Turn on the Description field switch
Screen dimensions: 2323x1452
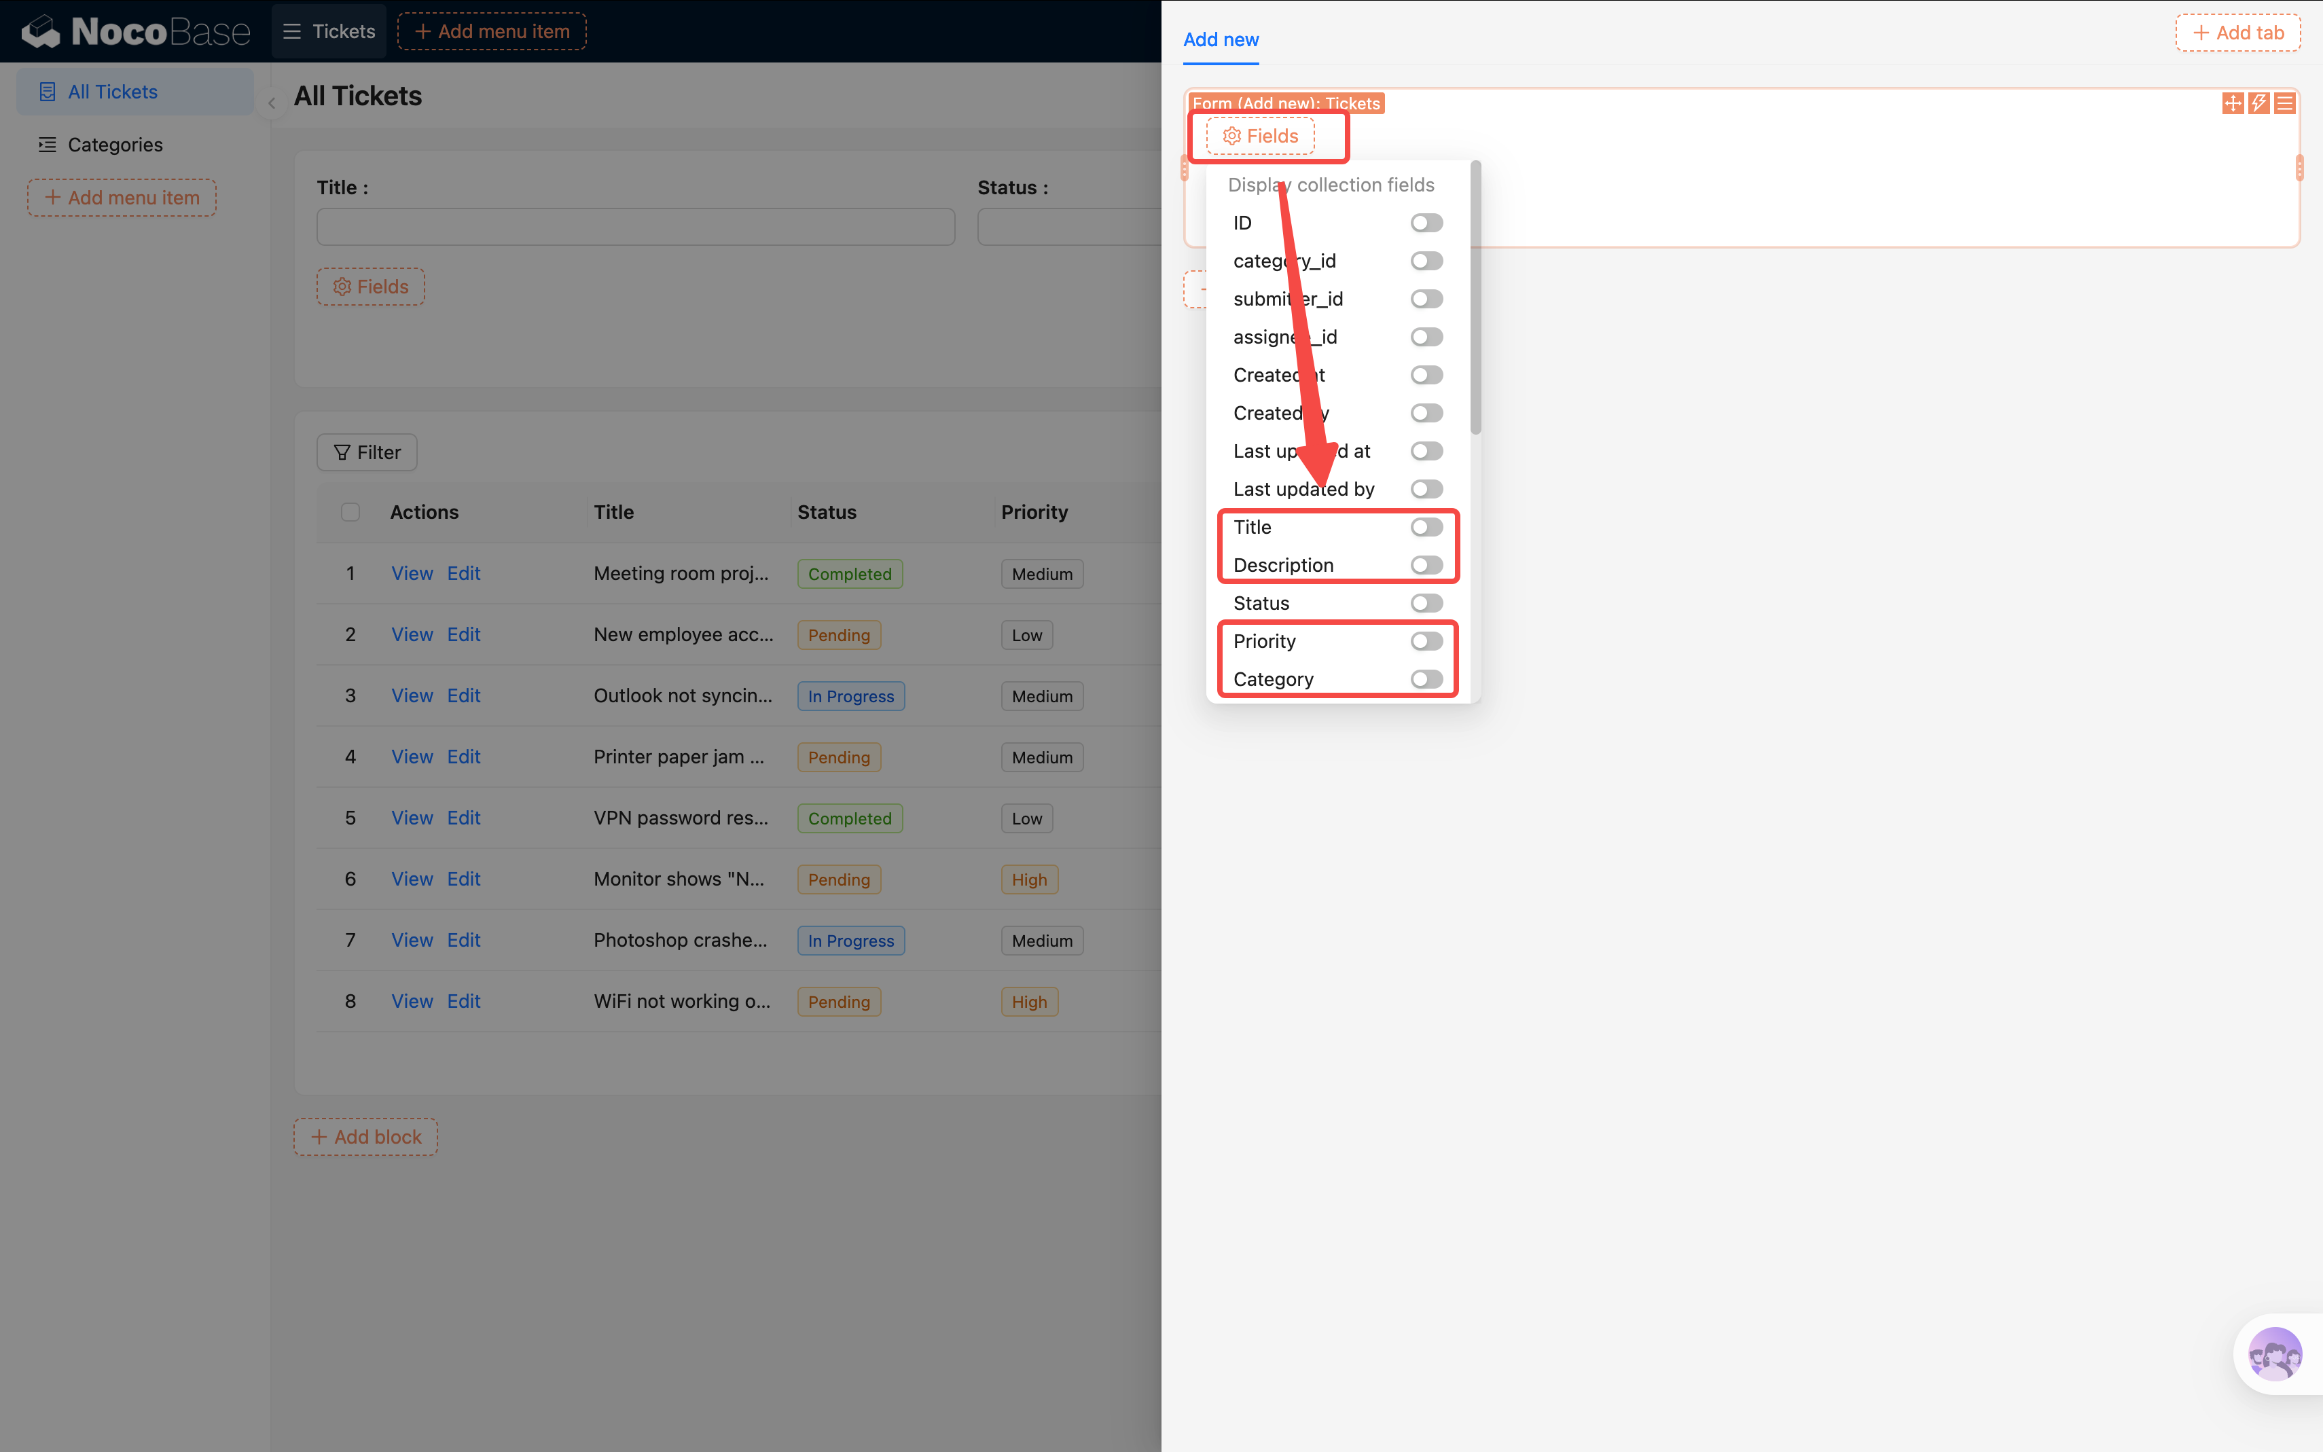(1426, 566)
